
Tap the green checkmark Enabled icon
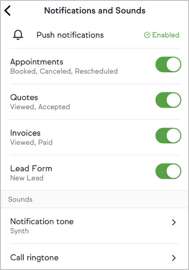click(147, 35)
